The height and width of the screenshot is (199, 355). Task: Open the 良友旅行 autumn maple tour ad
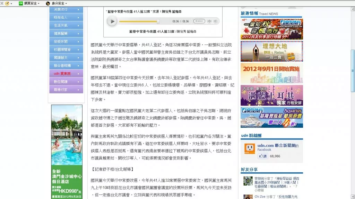point(272,29)
